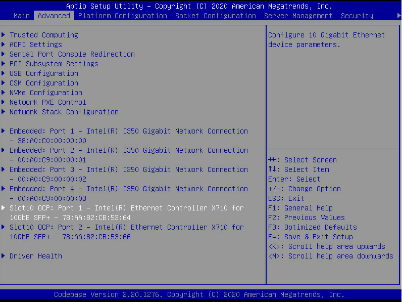The height and width of the screenshot is (302, 402).
Task: Click the 10GbE SFP+ 78:AA:82:CB:53:64 line
Action: [70, 218]
